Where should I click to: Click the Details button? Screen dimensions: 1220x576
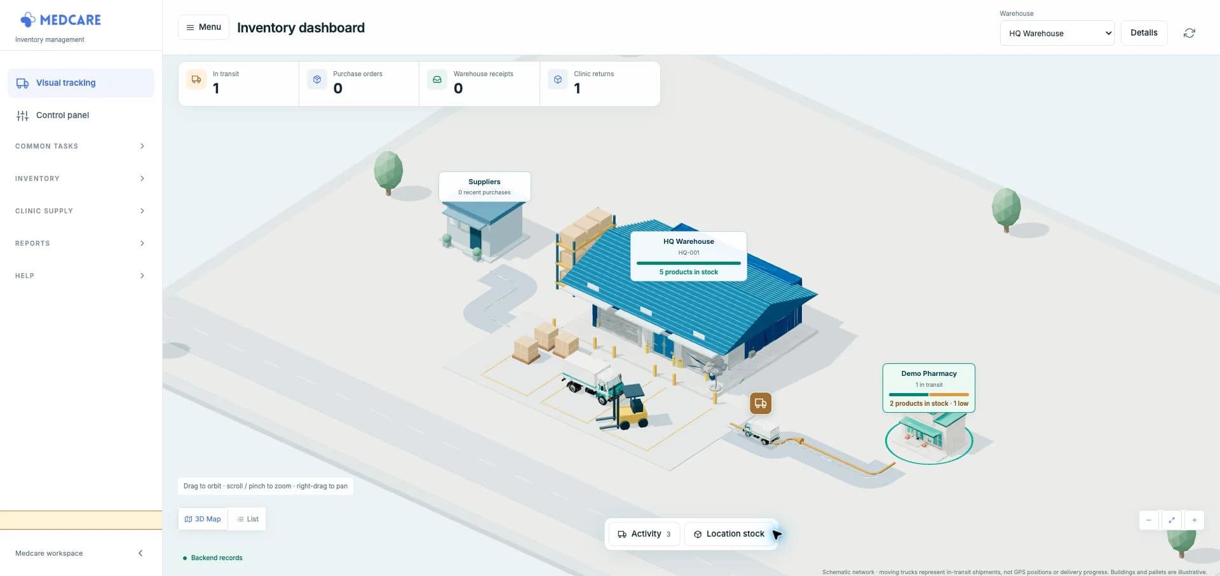tap(1144, 33)
